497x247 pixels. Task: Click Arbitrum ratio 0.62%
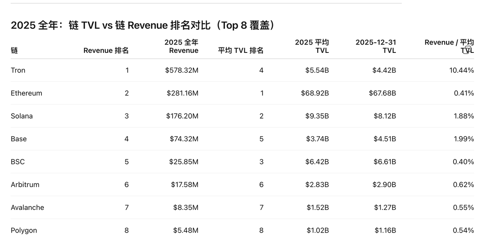pyautogui.click(x=463, y=185)
